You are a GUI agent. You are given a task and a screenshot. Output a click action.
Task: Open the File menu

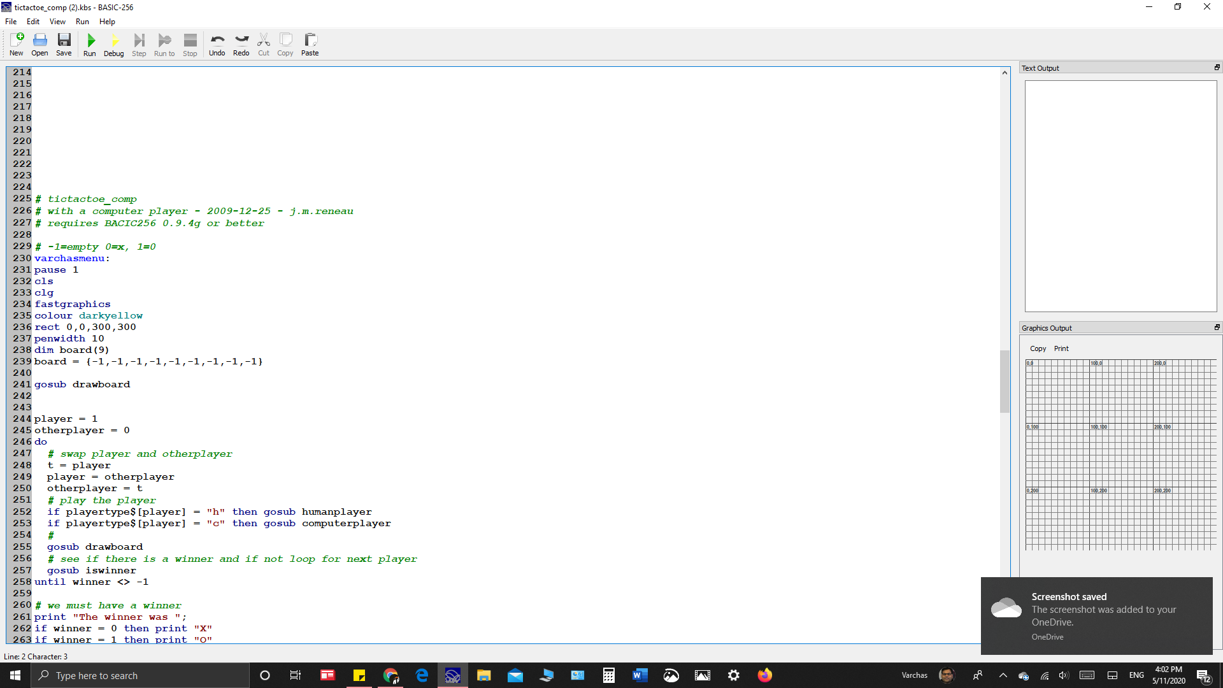pyautogui.click(x=11, y=22)
